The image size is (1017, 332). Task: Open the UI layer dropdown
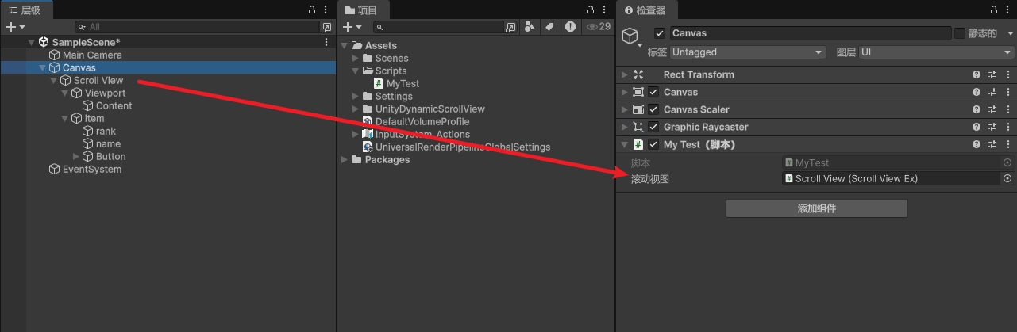pyautogui.click(x=937, y=52)
